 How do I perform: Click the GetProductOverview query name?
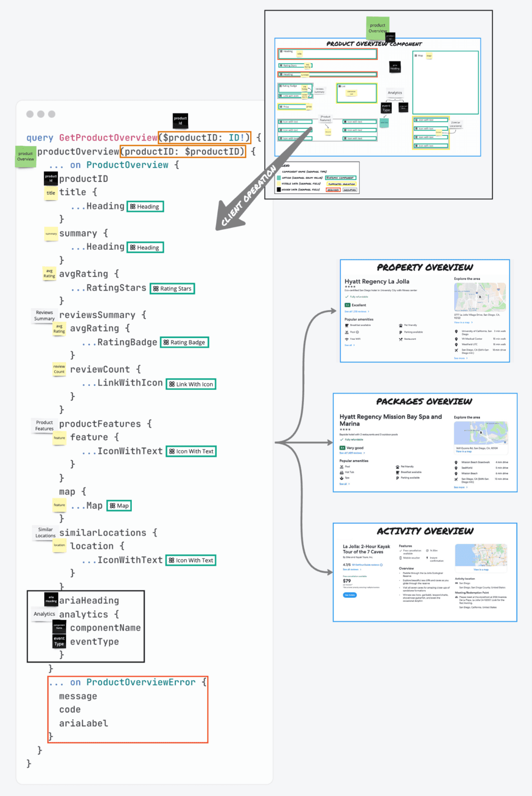[108, 138]
